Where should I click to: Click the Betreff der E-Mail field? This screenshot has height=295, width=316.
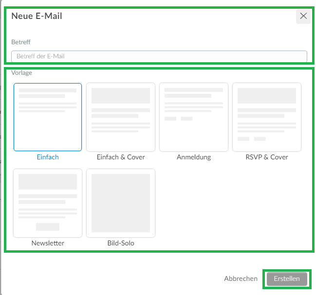[159, 56]
